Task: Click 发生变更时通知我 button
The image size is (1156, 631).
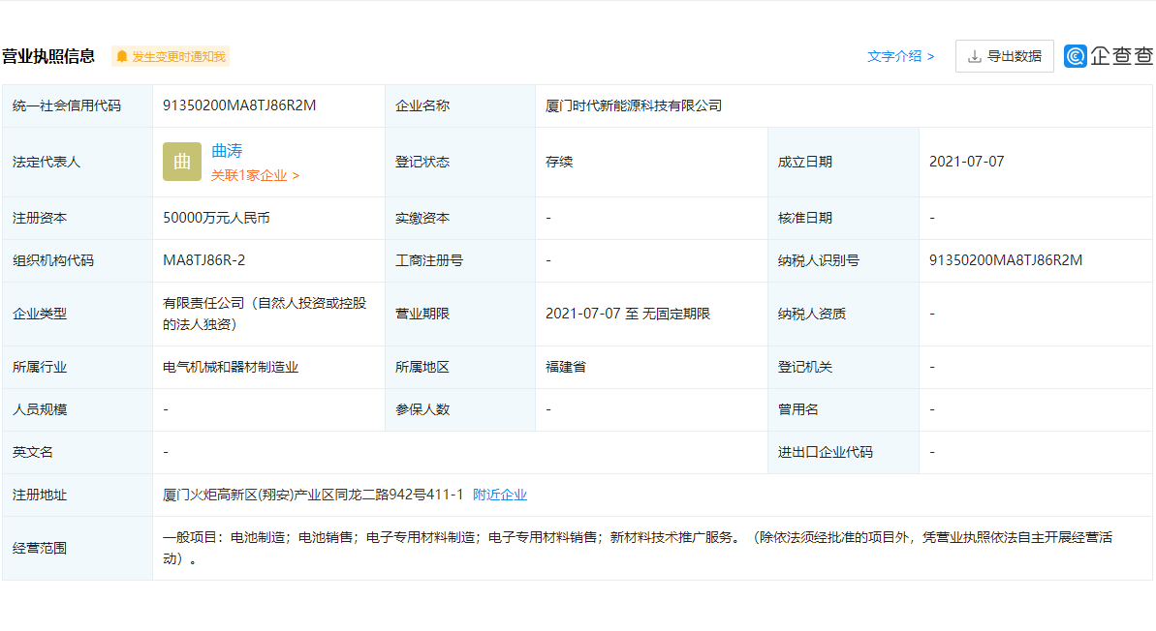Action: 171,57
